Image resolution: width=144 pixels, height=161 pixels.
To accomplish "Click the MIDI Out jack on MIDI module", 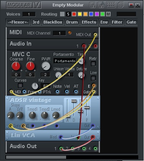I will pos(95,35).
